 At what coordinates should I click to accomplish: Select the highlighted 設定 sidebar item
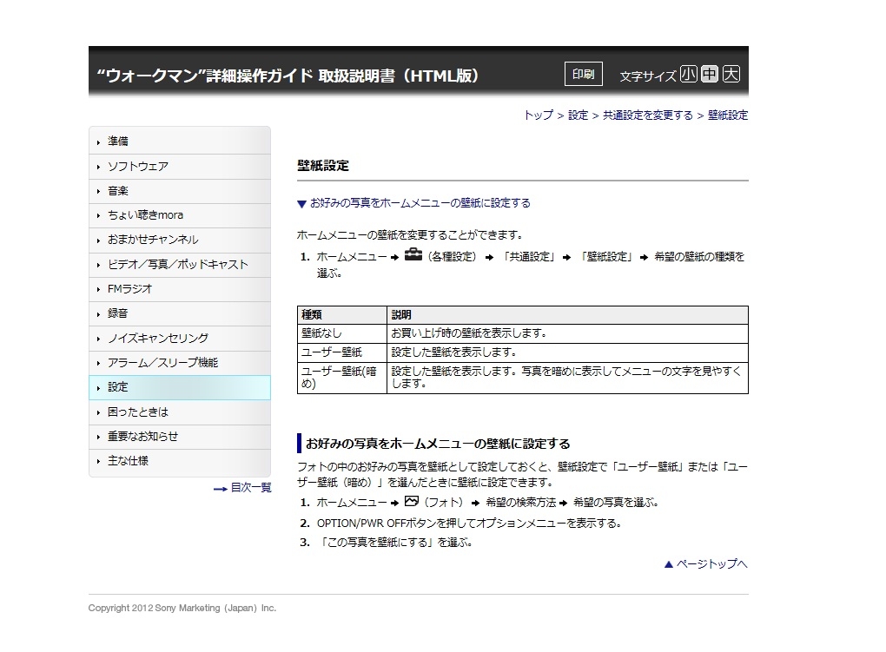click(x=118, y=387)
